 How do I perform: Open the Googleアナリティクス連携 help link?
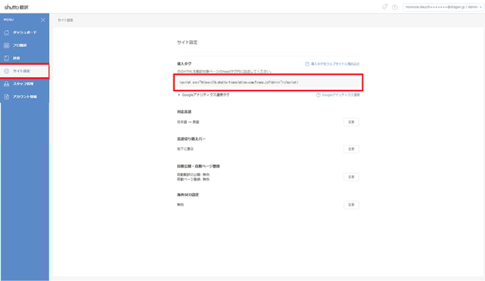(338, 95)
